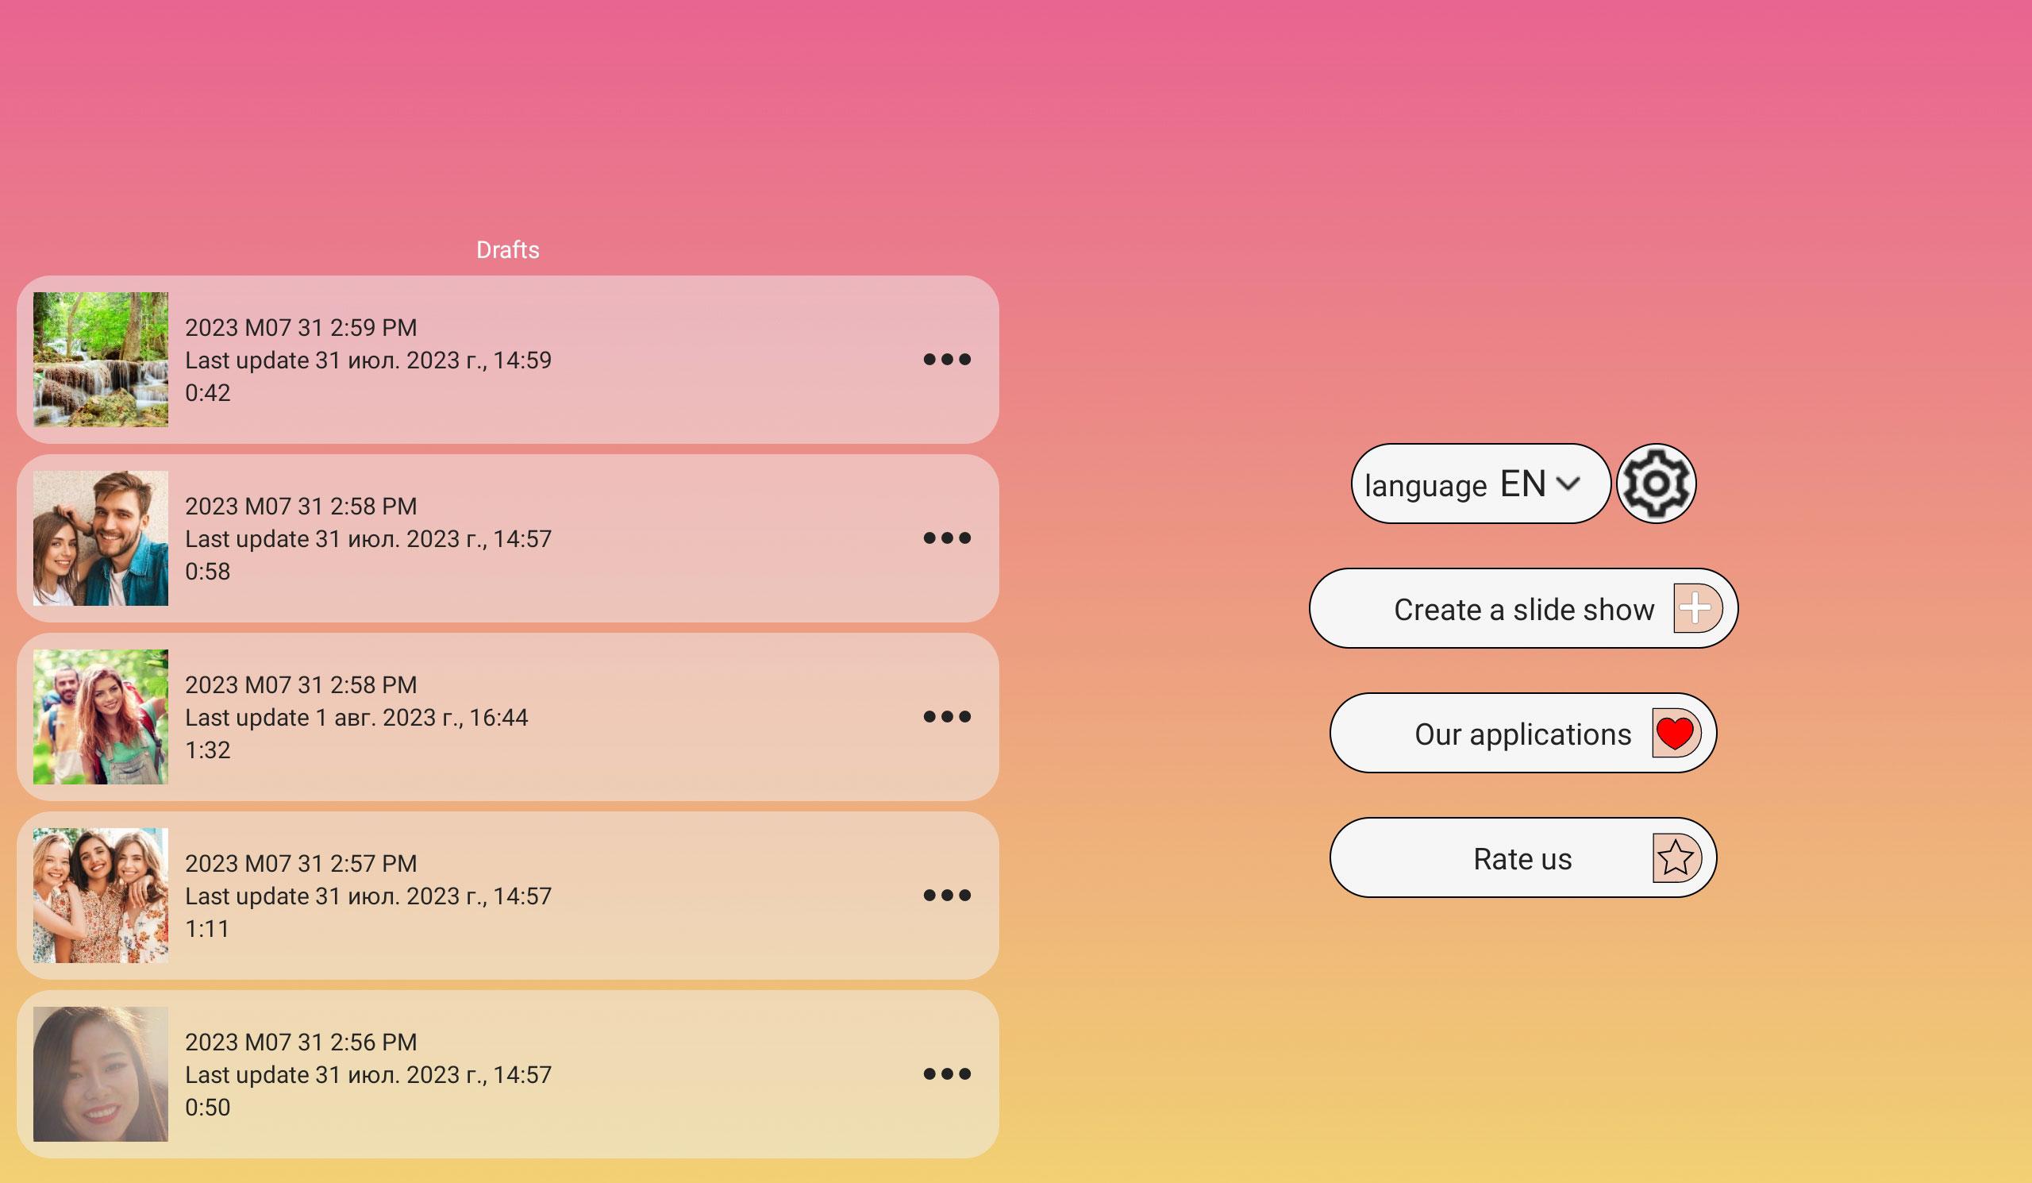Click the 1:11 duration text
This screenshot has height=1183, width=2032.
click(x=207, y=929)
